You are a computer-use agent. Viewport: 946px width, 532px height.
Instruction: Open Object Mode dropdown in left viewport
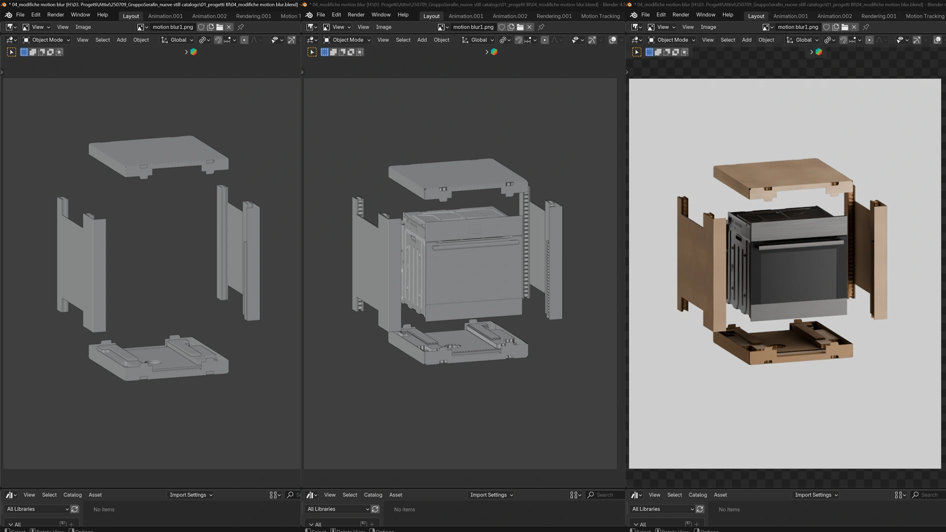point(47,40)
